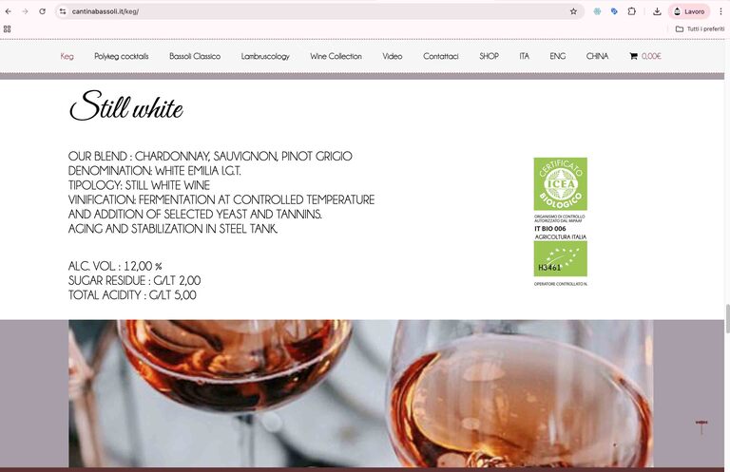730x472 pixels.
Task: Switch site language to ENG
Action: click(x=558, y=56)
